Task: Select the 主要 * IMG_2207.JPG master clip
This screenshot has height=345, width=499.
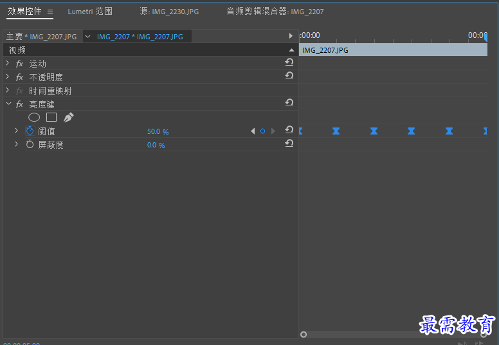Action: pos(41,37)
